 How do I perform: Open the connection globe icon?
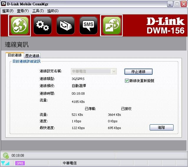coord(19,26)
